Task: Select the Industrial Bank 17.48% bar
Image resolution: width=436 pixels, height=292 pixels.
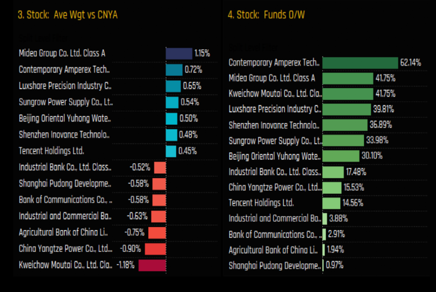Action: [333, 172]
